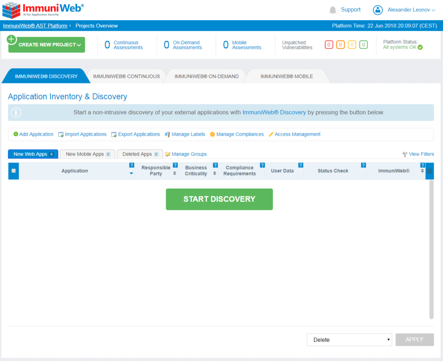This screenshot has height=361, width=443.
Task: Switch to ImmuniWeb Mobile tab
Action: [287, 76]
